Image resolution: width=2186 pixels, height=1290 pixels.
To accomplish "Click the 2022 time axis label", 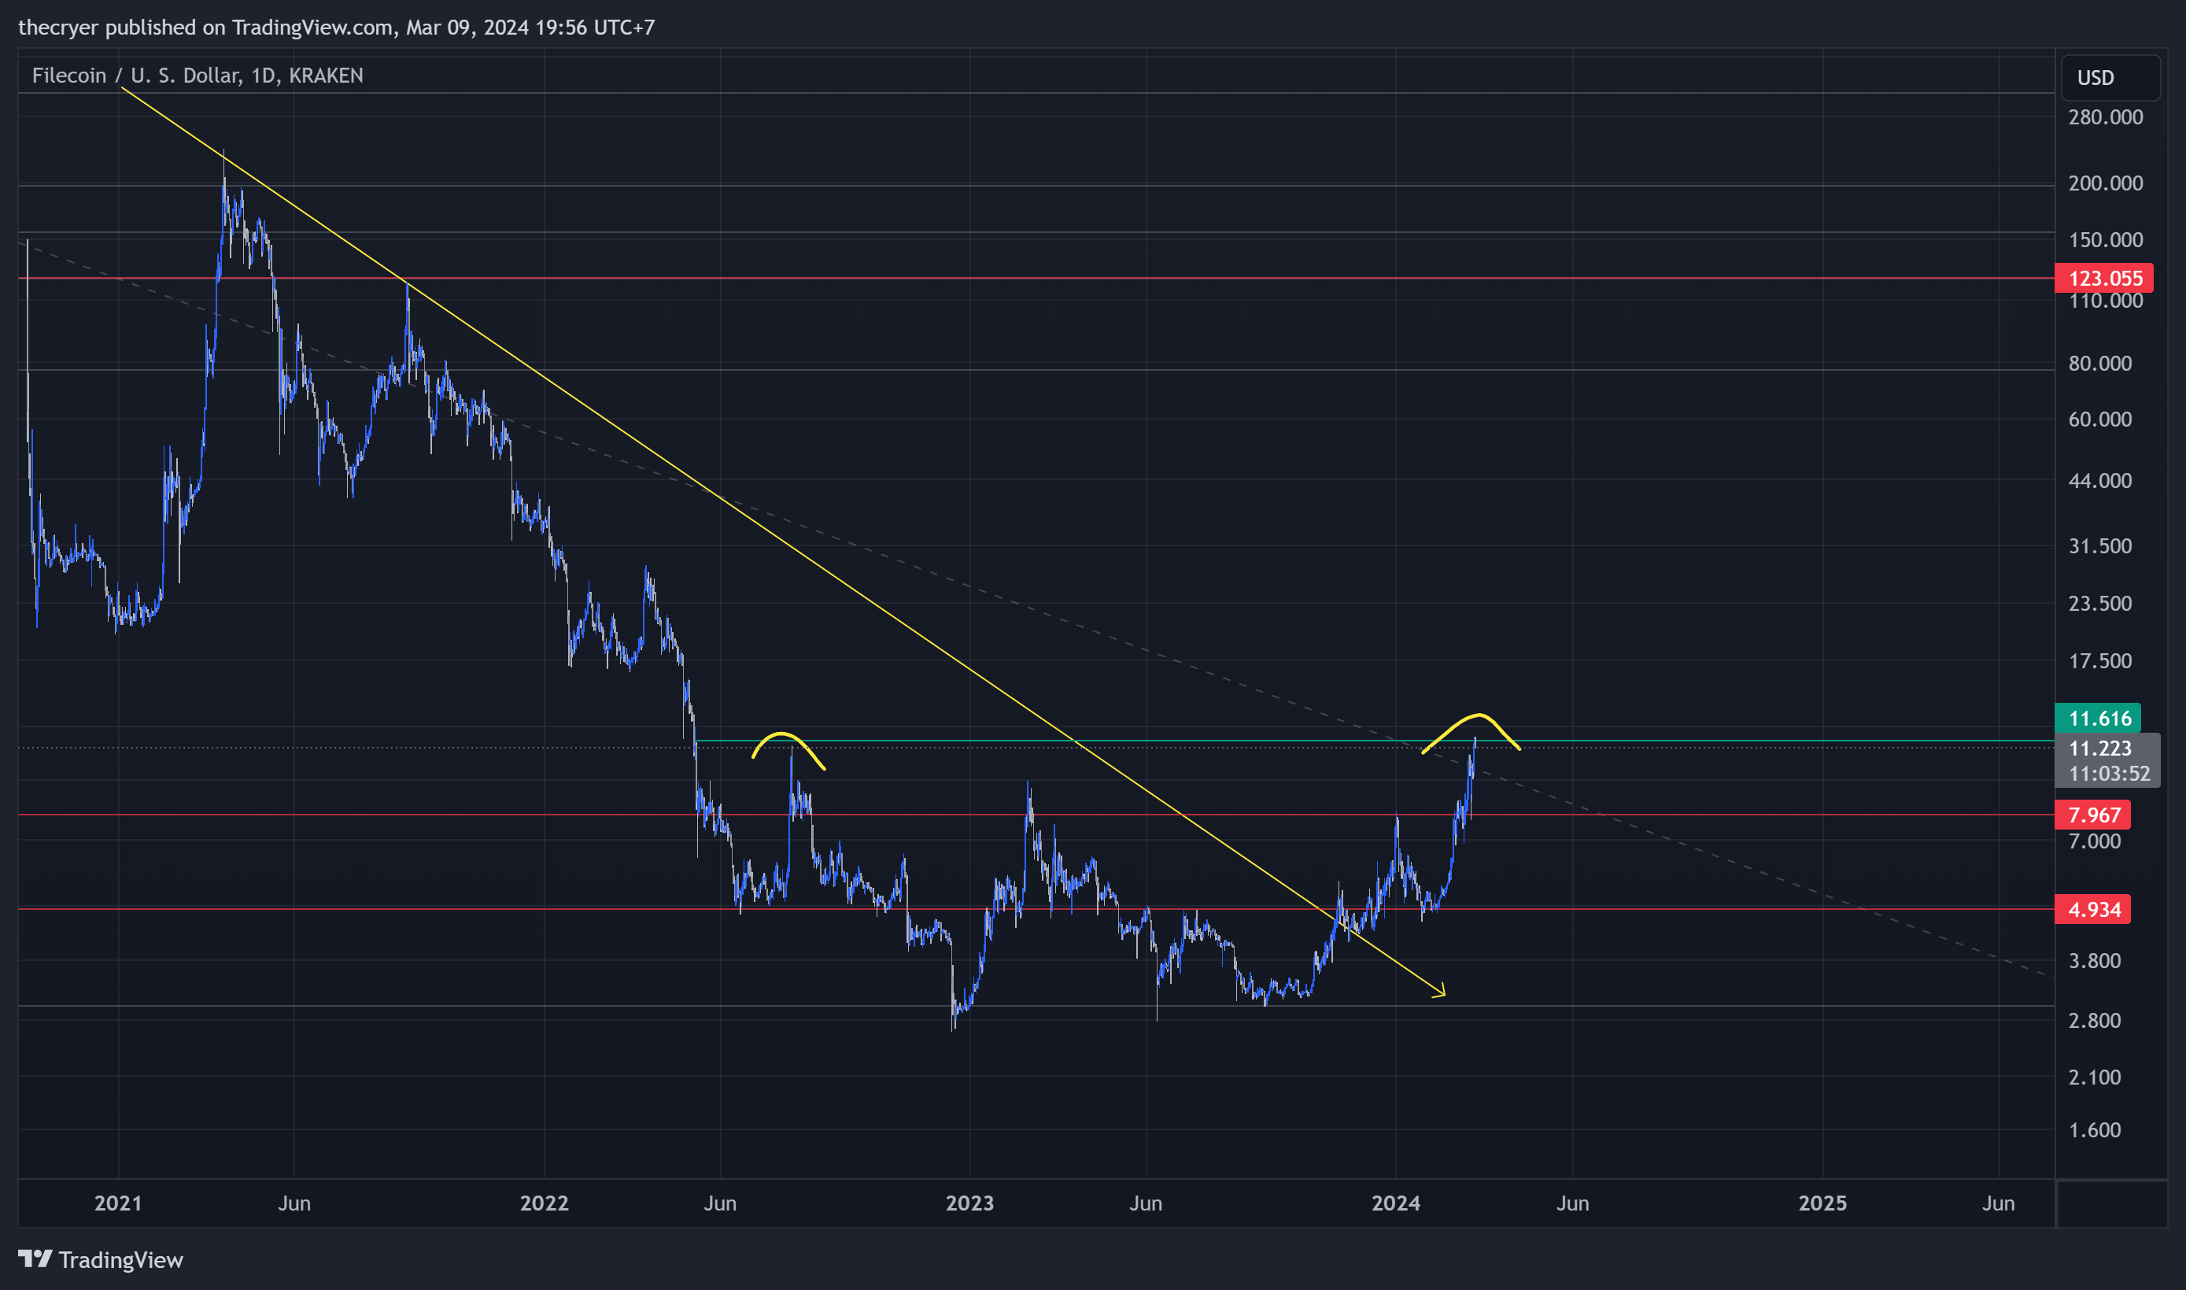I will point(544,1203).
